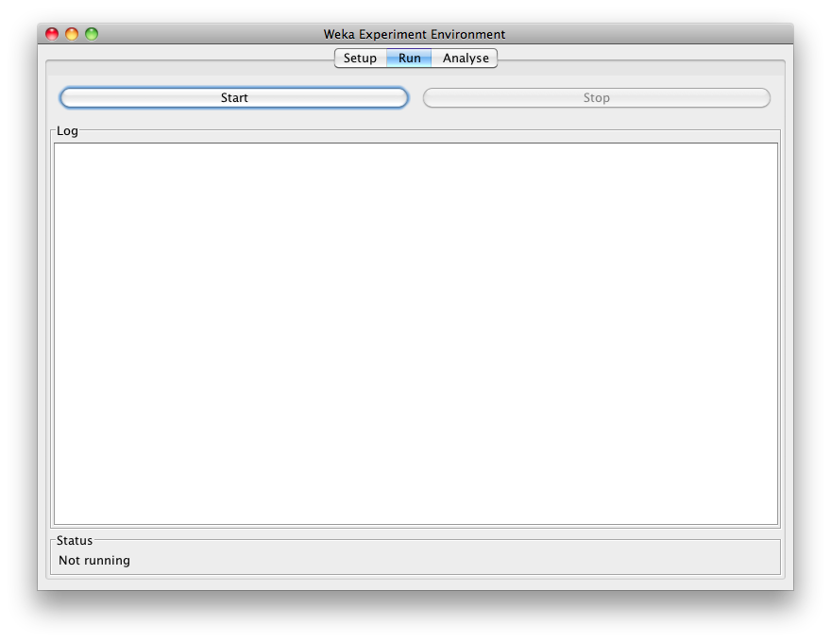Viewport: 831px width, 642px height.
Task: Click inside the Log text area
Action: pos(415,333)
